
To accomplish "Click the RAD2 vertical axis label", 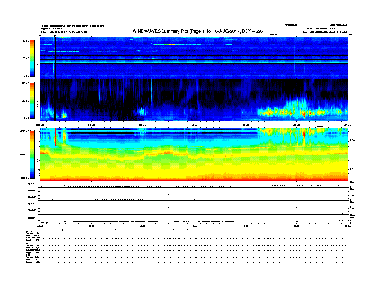I will 38,62.
